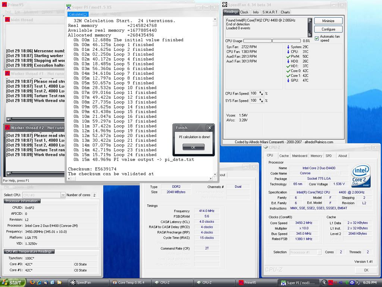Adjust the CPU Fan Speed spinner arrows

click(261, 93)
